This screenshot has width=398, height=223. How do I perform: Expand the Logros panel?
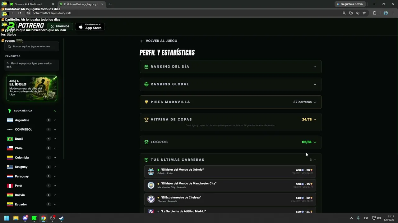tap(230, 142)
